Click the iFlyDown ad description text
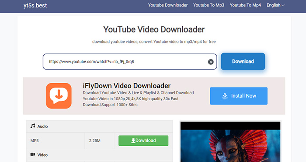The height and width of the screenshot is (162, 306). [138, 99]
